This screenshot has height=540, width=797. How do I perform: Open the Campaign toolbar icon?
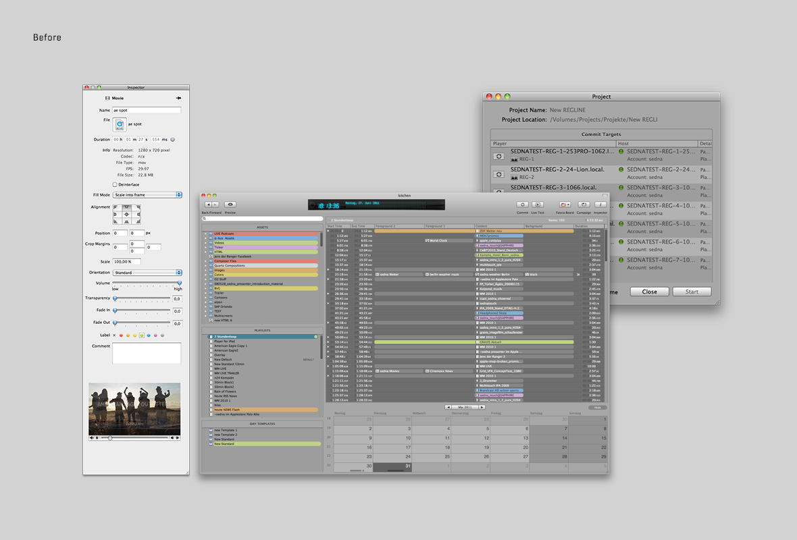(584, 205)
